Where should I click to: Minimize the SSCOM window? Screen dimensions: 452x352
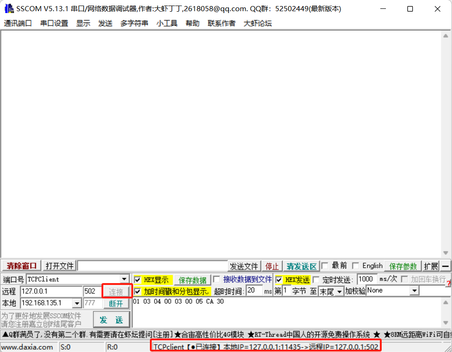(x=383, y=9)
